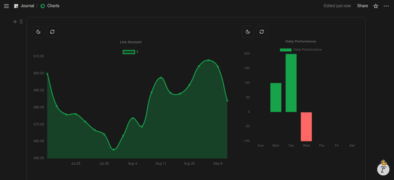
Task: Toggle dark mode on the Live Account chart
Action: [x=38, y=32]
